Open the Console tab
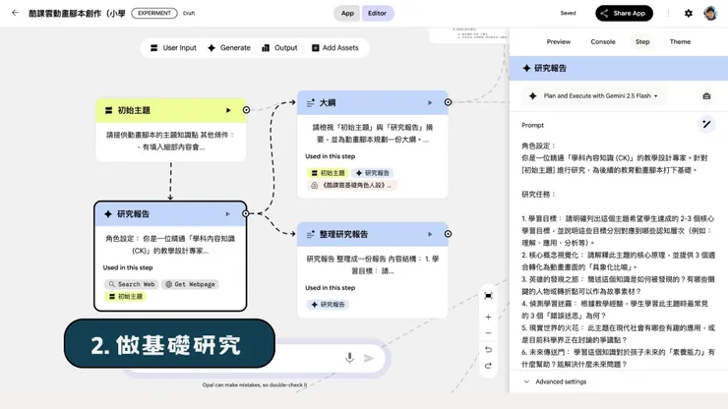Image resolution: width=728 pixels, height=409 pixels. point(603,41)
